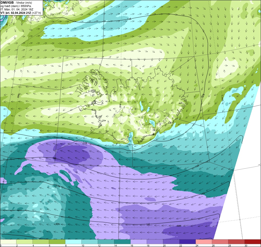Select the 30+ m/s dark red legend swatch
This screenshot has height=247, width=261.
253,242
